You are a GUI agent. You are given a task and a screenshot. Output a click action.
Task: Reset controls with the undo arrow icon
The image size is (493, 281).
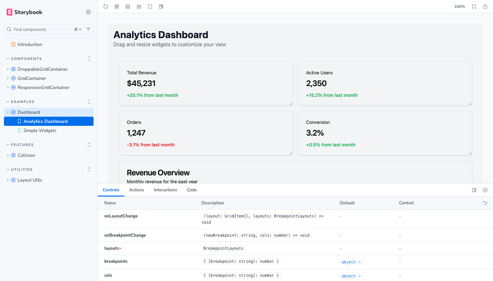[x=485, y=203]
